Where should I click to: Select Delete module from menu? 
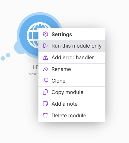[x=72, y=116]
